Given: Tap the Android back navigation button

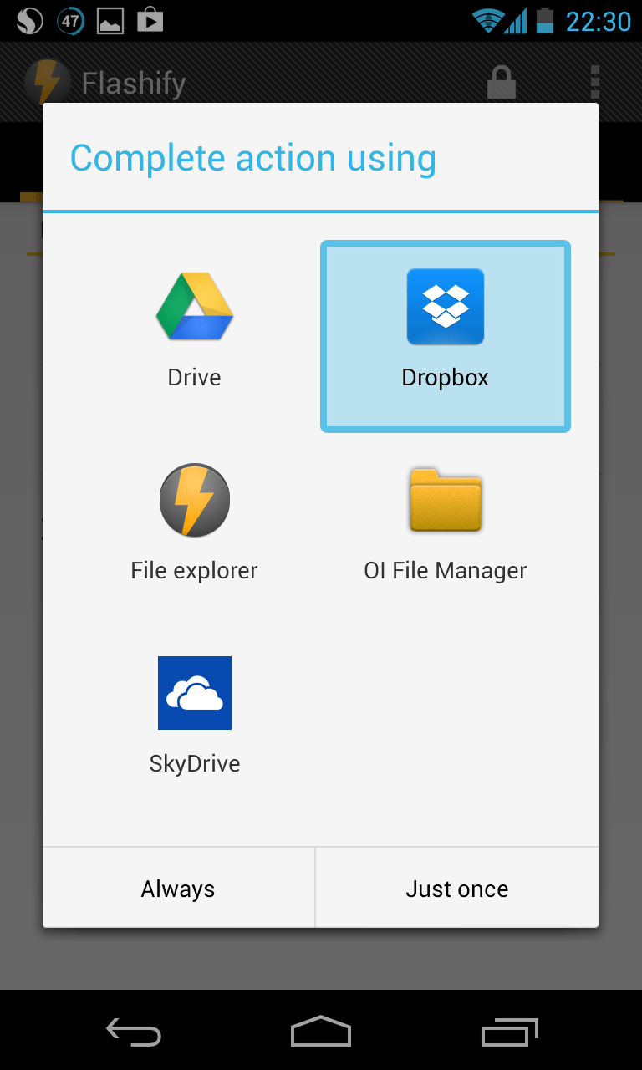Looking at the screenshot, I should point(134,1033).
